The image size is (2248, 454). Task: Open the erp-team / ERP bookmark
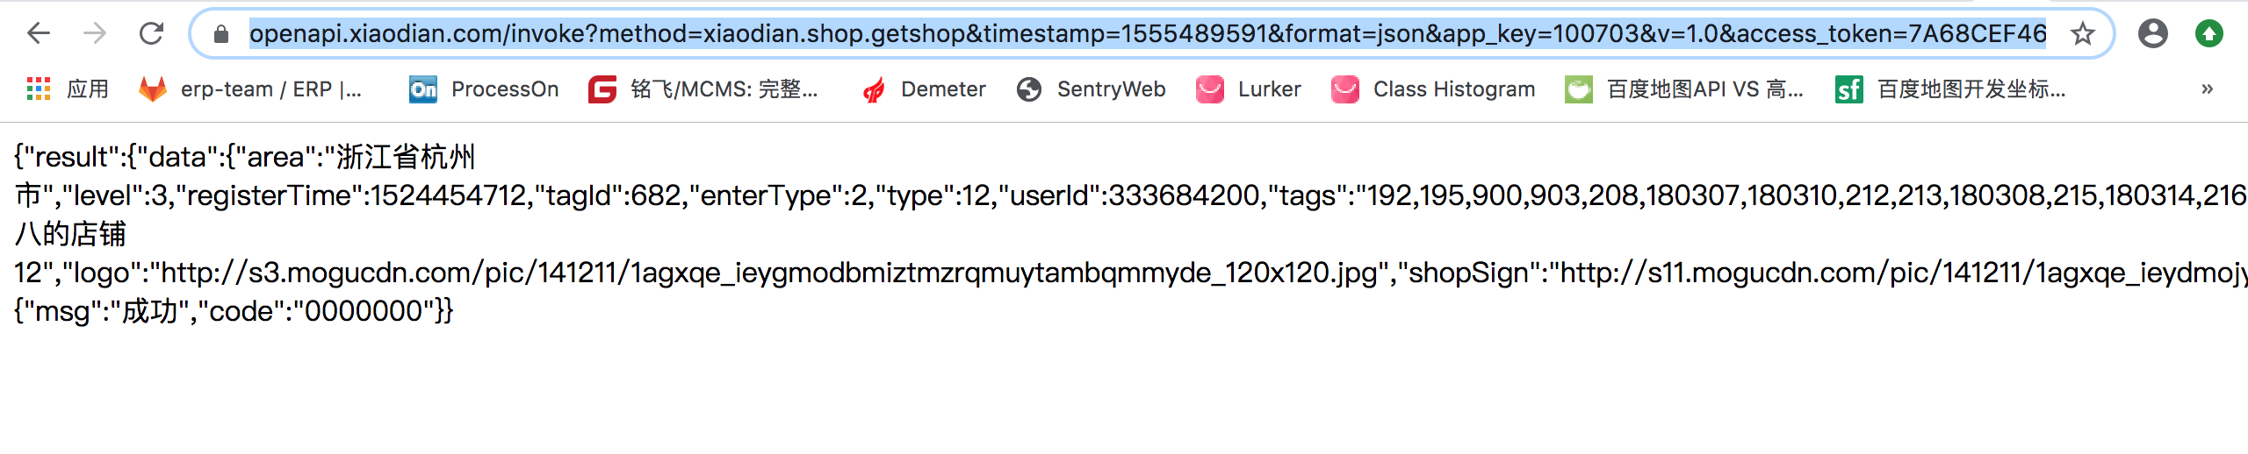pos(250,89)
